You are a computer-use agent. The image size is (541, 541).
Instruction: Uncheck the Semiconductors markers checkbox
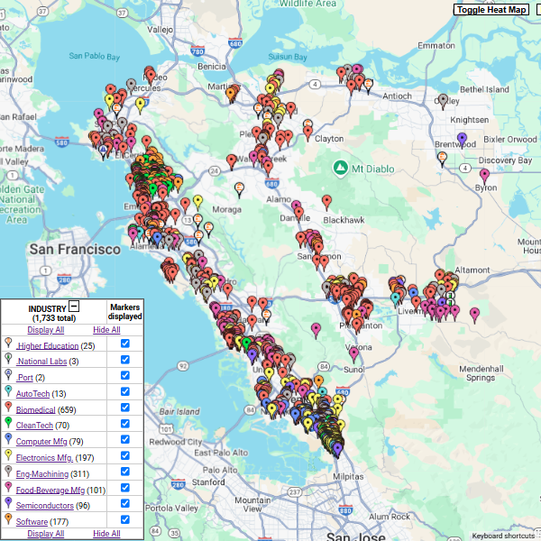(125, 503)
